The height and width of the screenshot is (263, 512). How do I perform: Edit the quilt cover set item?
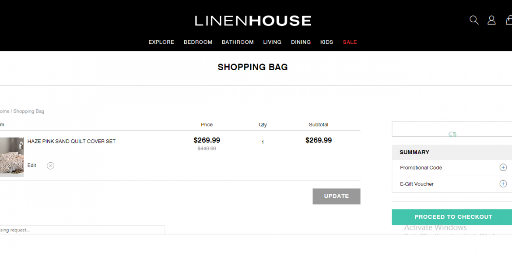point(32,166)
